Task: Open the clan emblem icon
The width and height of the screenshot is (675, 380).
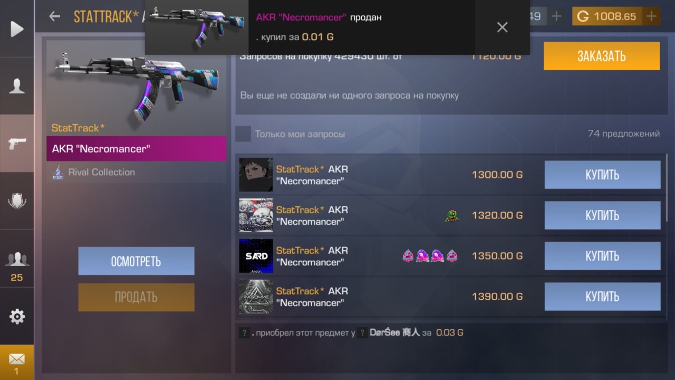Action: [17, 201]
